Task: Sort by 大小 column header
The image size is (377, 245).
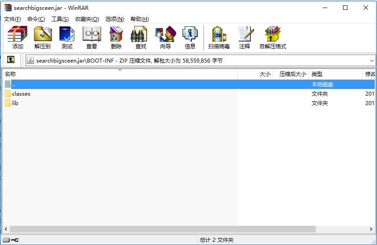Action: pos(255,74)
